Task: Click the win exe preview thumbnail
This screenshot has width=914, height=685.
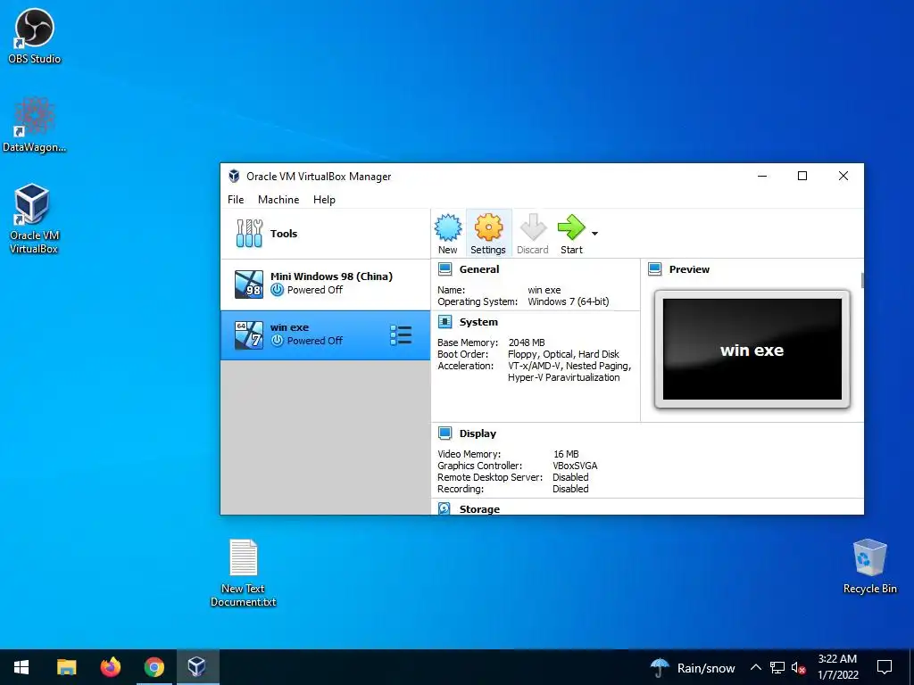Action: pyautogui.click(x=752, y=350)
